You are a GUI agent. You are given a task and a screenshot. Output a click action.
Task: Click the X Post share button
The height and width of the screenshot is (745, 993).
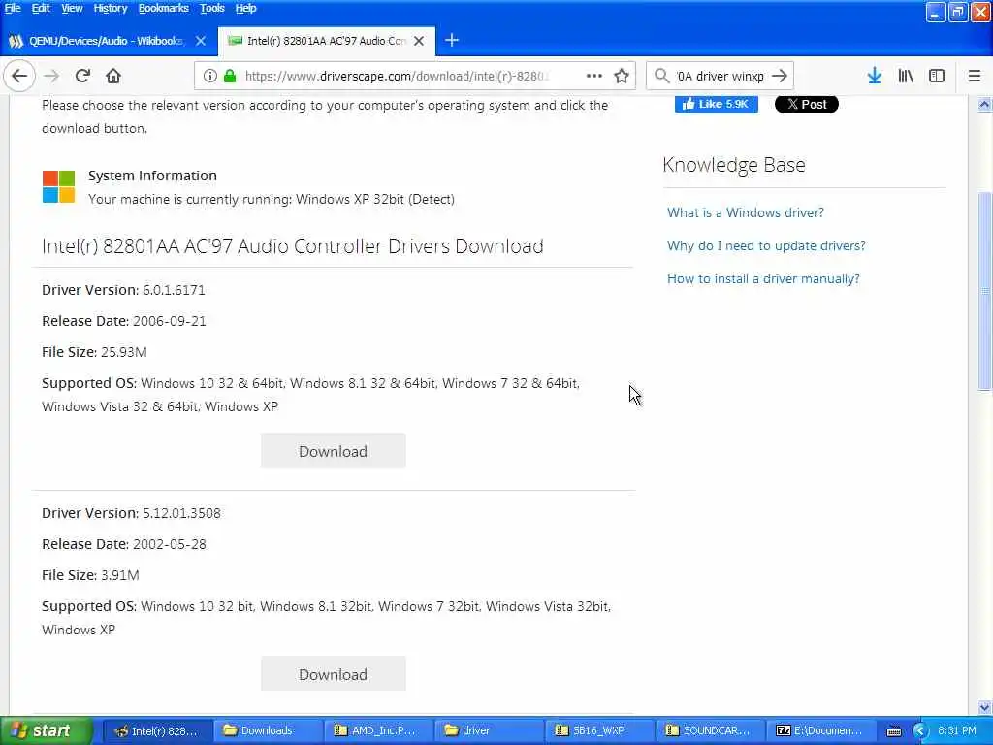(x=806, y=104)
